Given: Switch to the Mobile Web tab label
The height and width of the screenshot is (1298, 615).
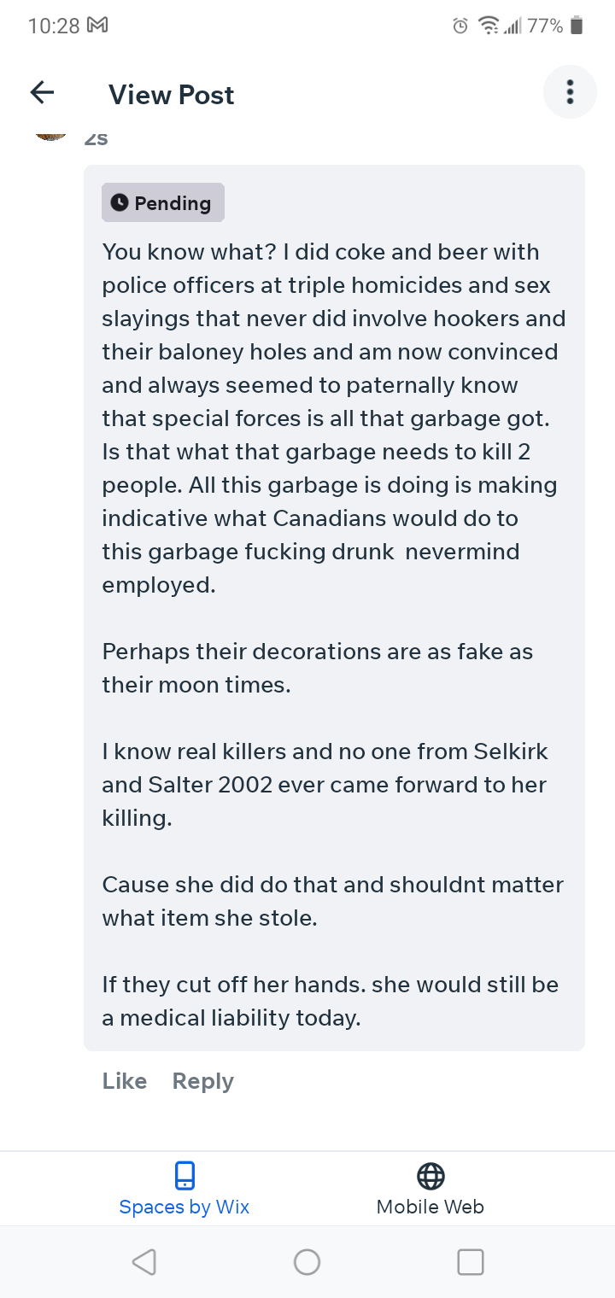Looking at the screenshot, I should [430, 1207].
